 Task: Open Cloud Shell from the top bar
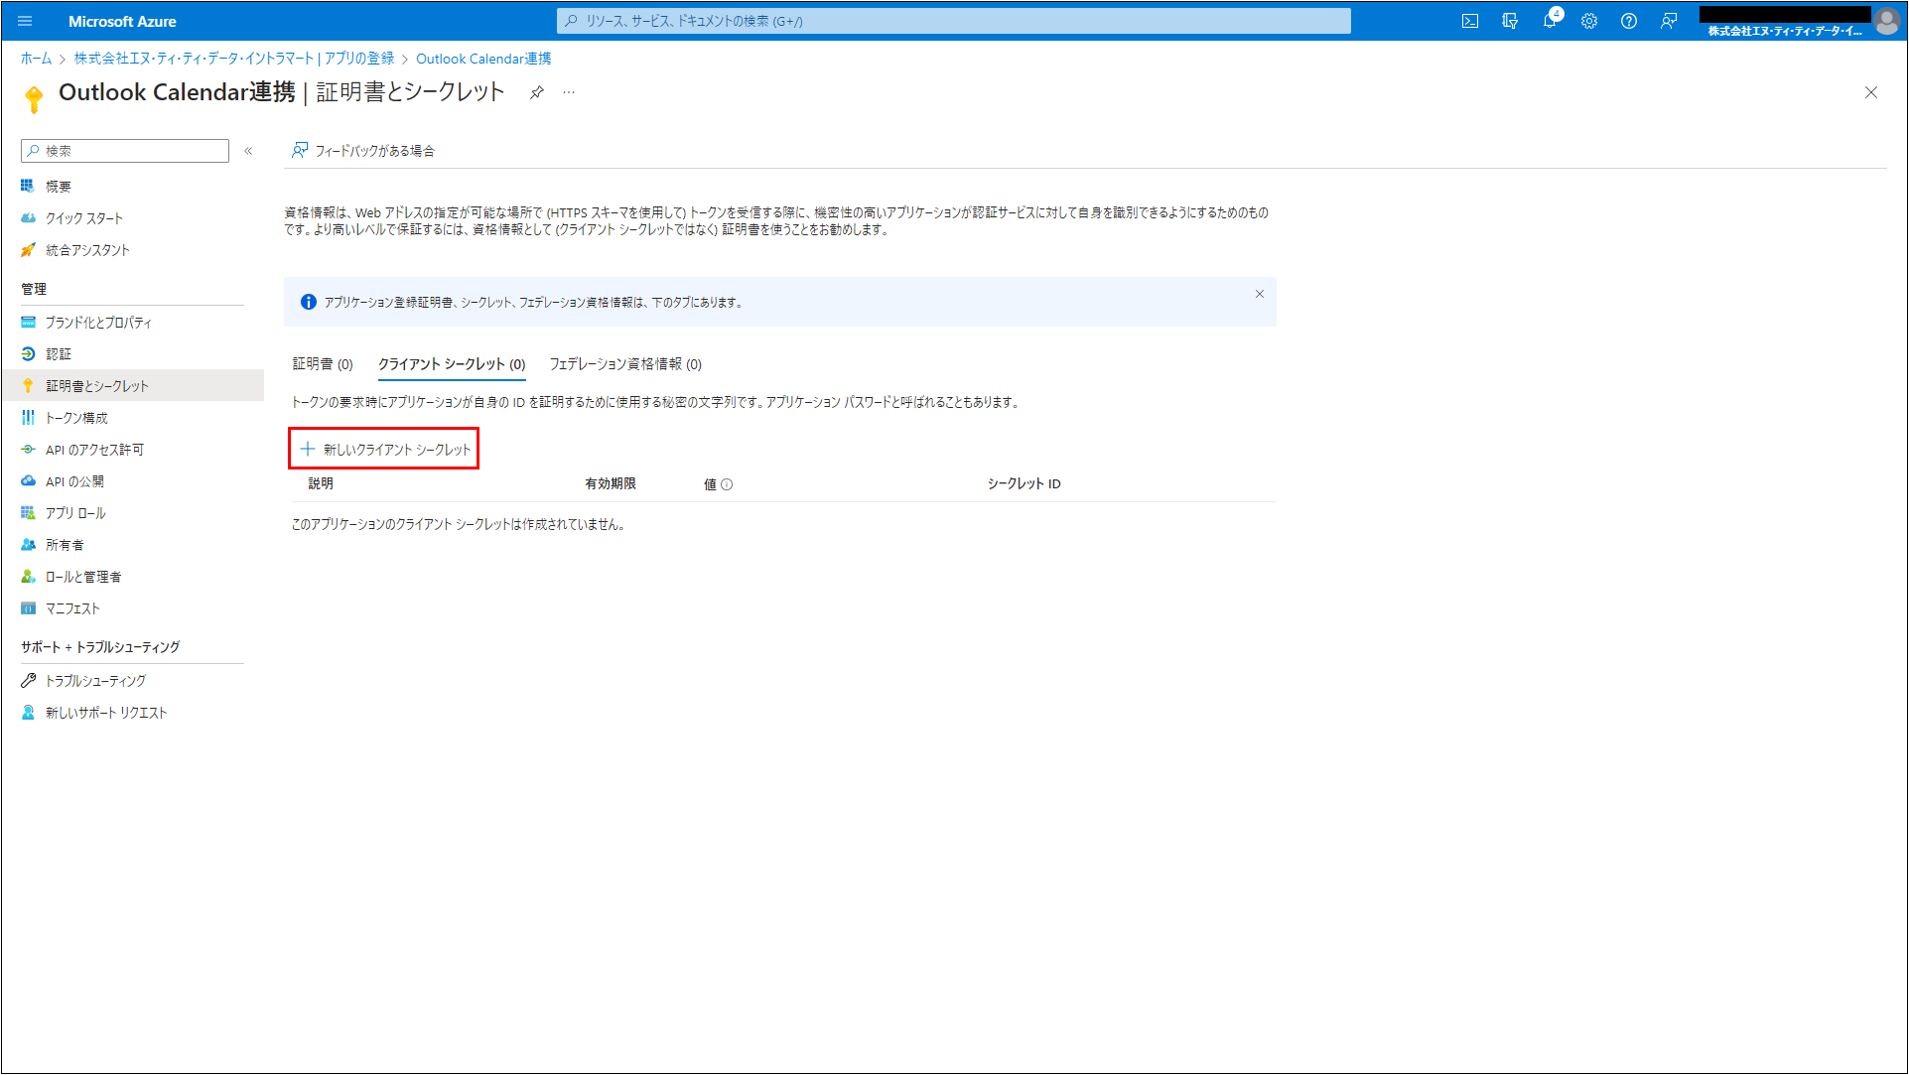(x=1470, y=21)
